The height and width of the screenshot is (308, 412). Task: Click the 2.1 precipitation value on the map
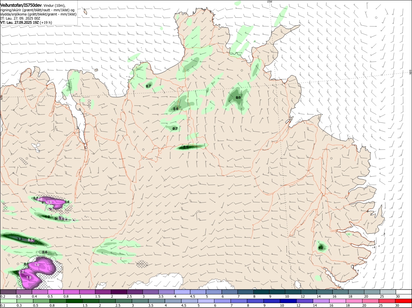tap(186, 147)
